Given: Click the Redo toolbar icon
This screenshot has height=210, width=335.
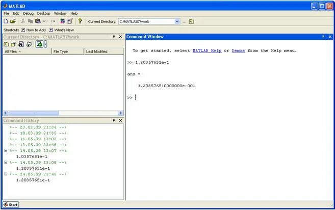Looking at the screenshot, I should (x=53, y=21).
